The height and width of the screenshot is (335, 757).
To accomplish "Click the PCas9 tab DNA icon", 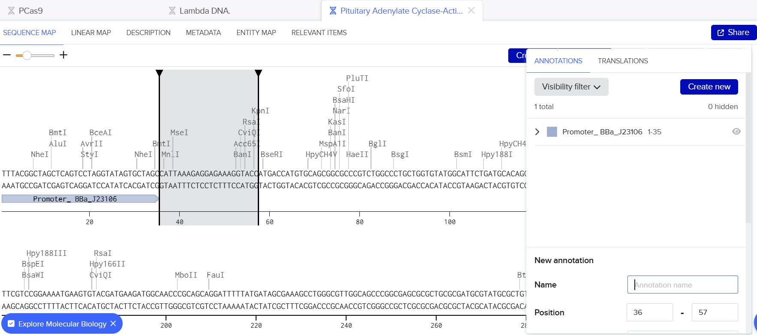I will pos(12,11).
